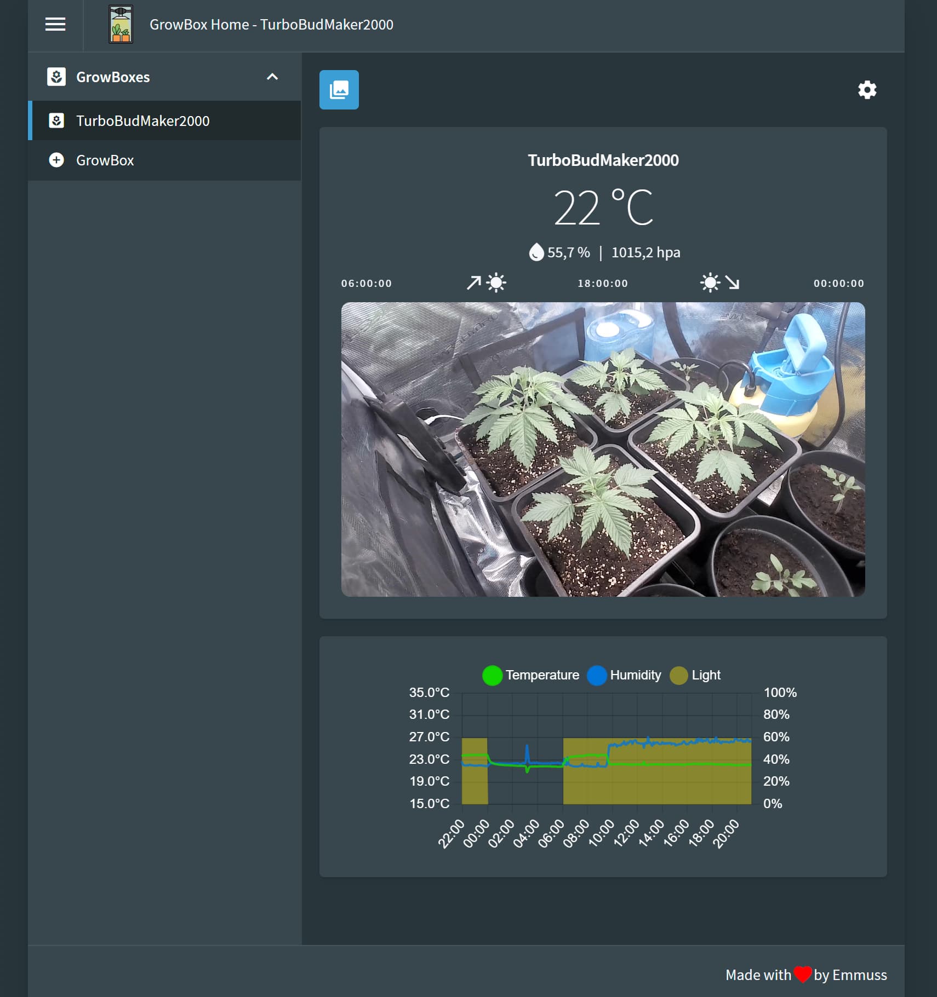Screen dimensions: 937x997
Task: Collapse the GrowBoxes sidebar section
Action: point(272,77)
